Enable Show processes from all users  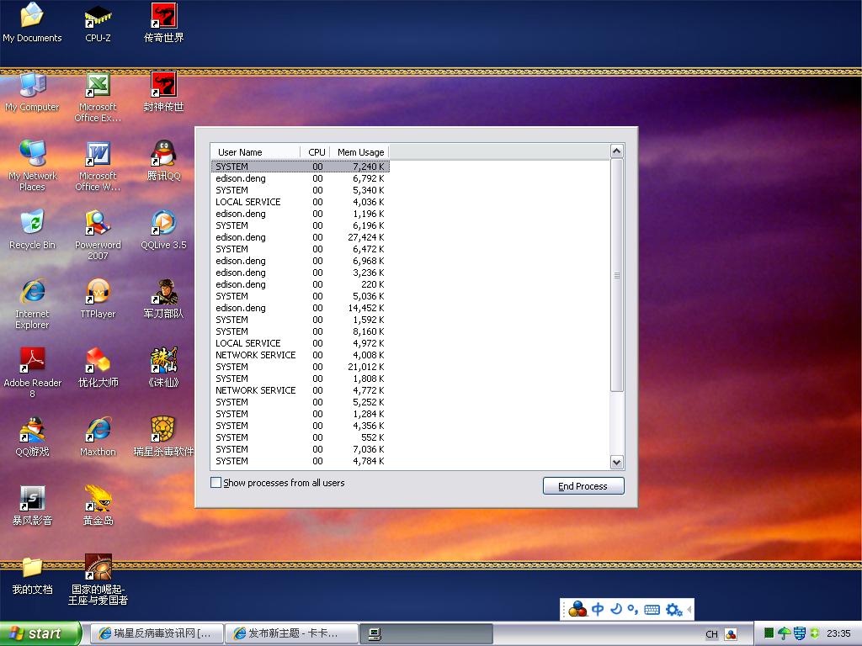tap(216, 483)
